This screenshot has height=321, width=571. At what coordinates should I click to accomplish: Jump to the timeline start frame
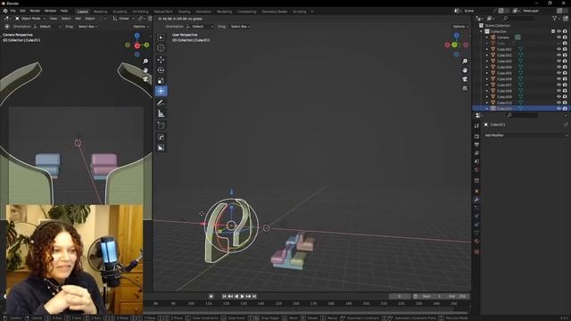pos(224,296)
